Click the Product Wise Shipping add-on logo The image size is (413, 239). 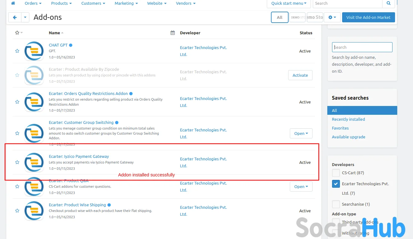[34, 211]
